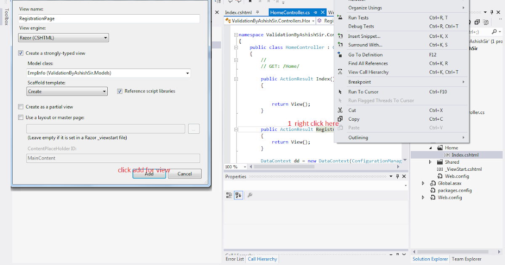
Task: Expand the Global.asax node
Action: [423, 183]
